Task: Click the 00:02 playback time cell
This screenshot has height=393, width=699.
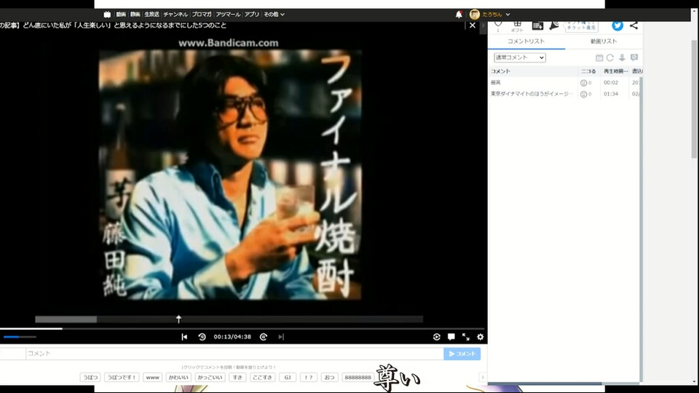Action: click(611, 83)
